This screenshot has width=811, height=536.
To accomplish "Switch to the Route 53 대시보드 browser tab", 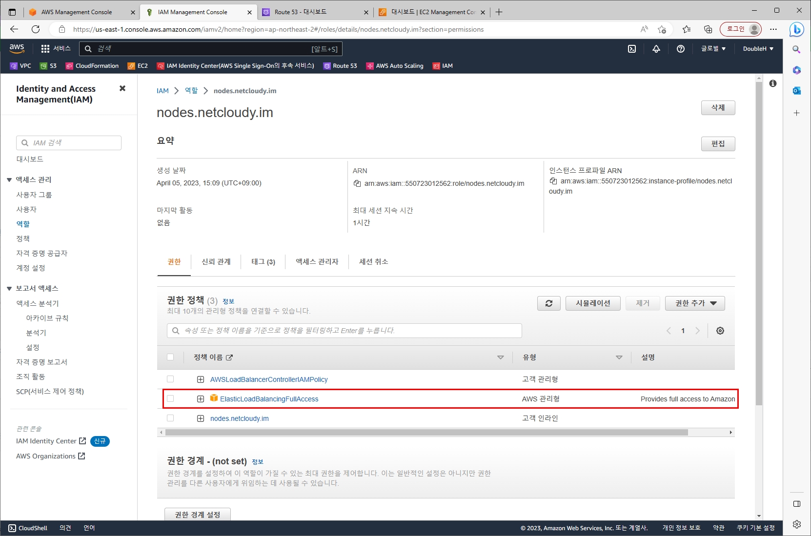I will [x=315, y=12].
